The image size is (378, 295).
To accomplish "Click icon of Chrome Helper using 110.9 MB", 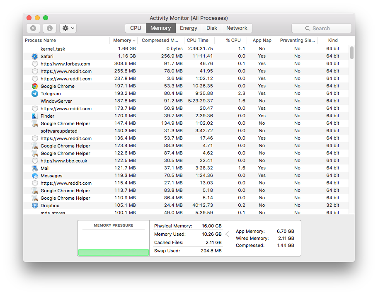I will point(35,198).
